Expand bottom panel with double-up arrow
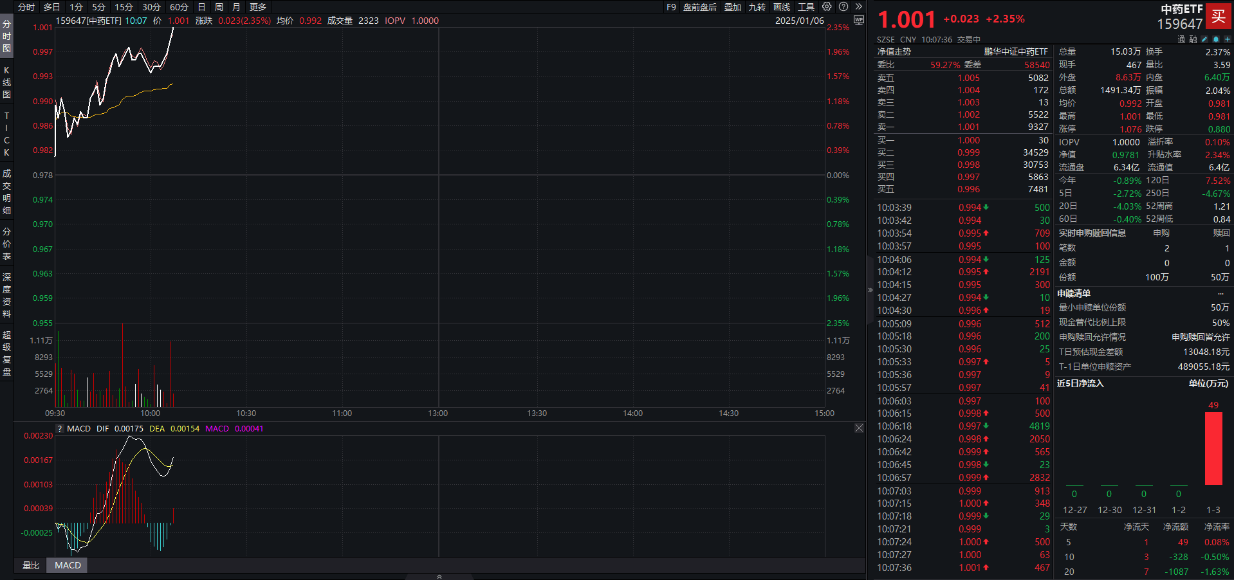Image resolution: width=1234 pixels, height=580 pixels. [x=439, y=577]
